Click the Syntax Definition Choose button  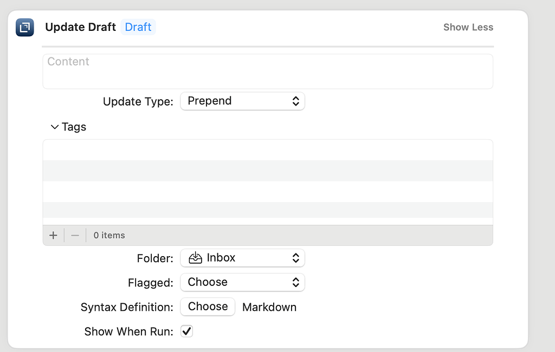coord(208,307)
